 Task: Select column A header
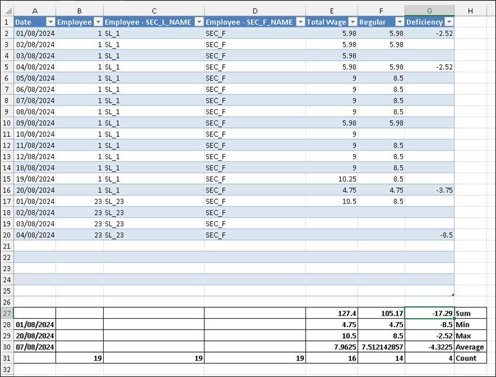click(x=35, y=11)
